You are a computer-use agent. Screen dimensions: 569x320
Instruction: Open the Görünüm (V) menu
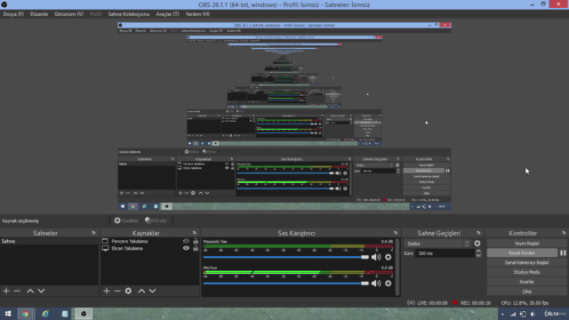coord(68,14)
